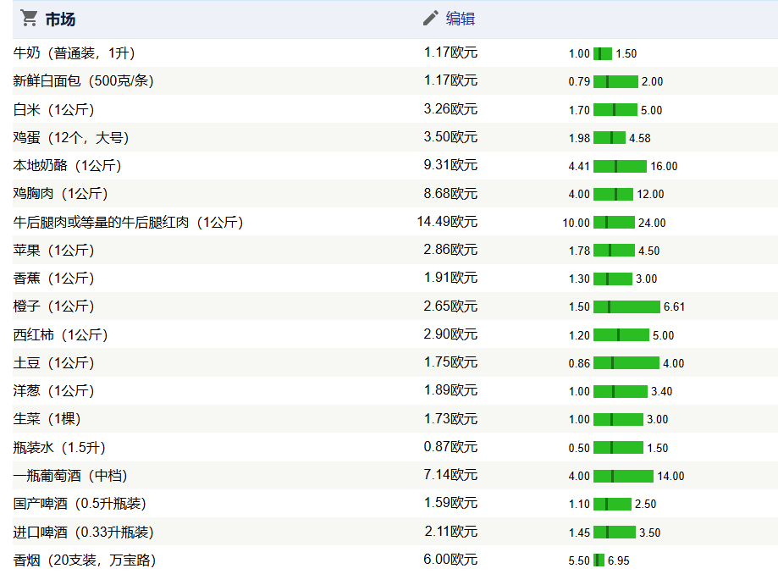The height and width of the screenshot is (574, 778).
Task: Select the 西红柿（1公斤）label
Action: (x=61, y=335)
